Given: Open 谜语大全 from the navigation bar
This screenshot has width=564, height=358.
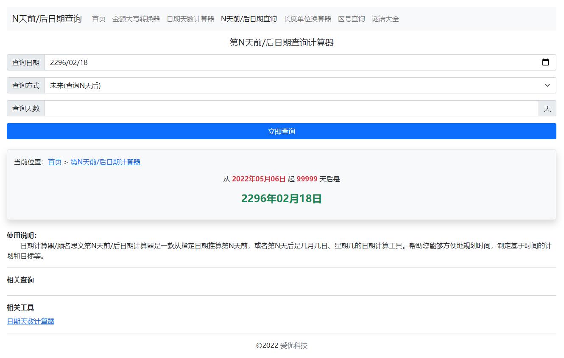Looking at the screenshot, I should point(385,19).
